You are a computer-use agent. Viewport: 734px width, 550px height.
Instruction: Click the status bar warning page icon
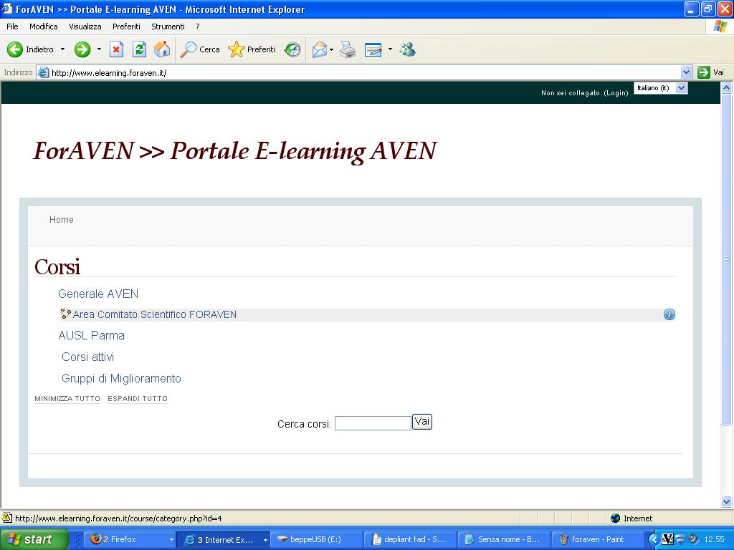tap(7, 518)
